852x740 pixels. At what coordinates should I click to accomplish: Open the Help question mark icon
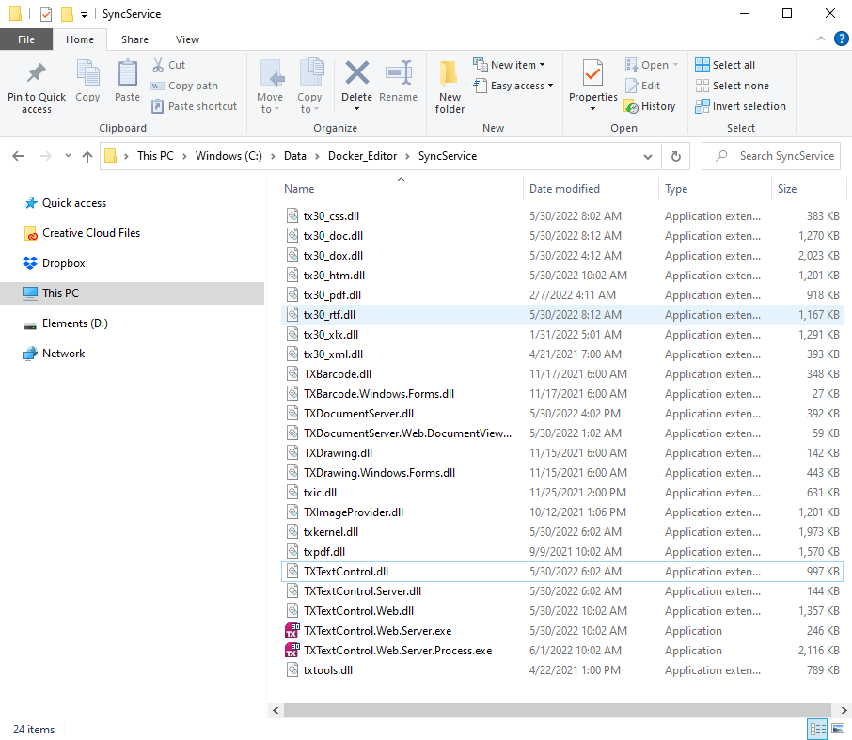841,39
